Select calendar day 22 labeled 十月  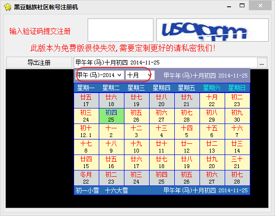pyautogui.click(x=212, y=100)
